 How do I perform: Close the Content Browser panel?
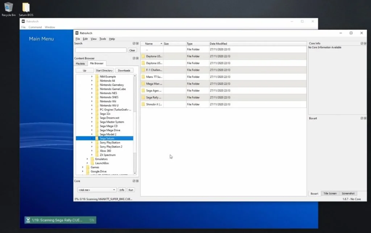click(137, 58)
